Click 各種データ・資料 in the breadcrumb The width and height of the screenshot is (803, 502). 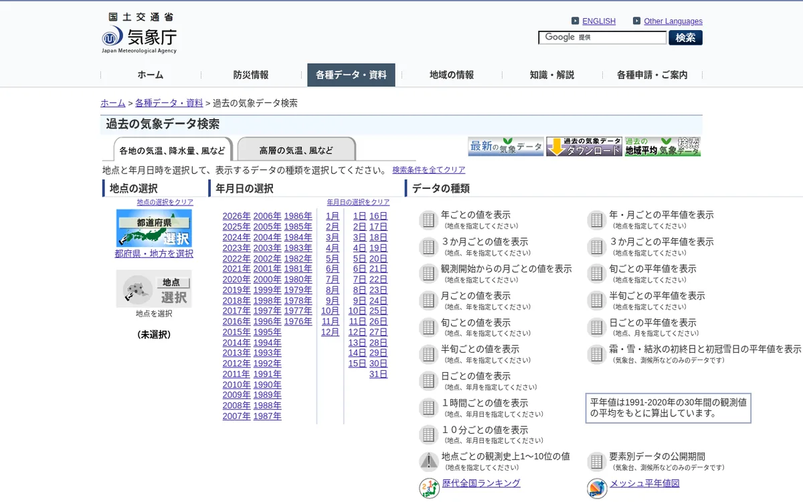tap(169, 103)
